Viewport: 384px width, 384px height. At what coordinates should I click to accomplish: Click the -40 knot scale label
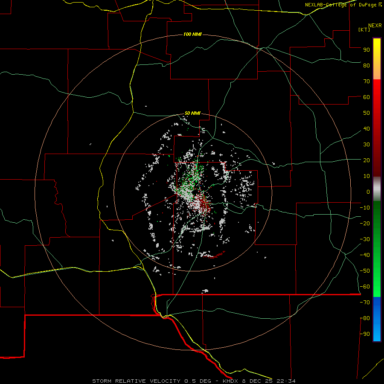(365, 255)
